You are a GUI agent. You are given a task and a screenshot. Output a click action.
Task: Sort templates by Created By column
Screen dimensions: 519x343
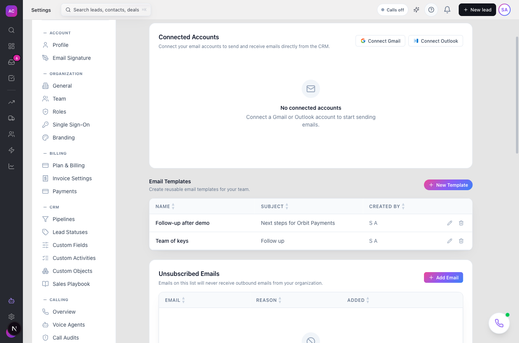point(387,207)
